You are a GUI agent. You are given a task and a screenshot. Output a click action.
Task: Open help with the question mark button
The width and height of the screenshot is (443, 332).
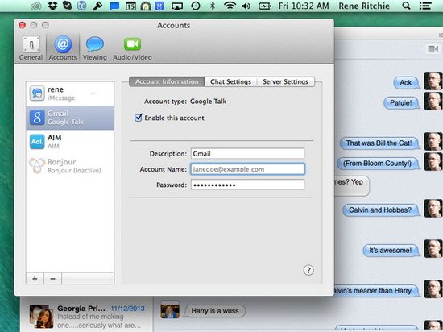coord(308,270)
